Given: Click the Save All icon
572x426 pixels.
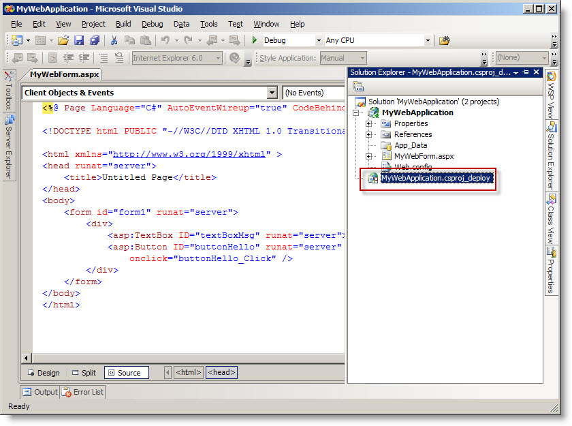Looking at the screenshot, I should coord(95,41).
